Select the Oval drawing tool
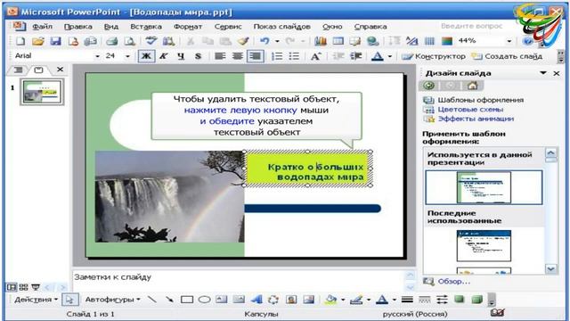Image resolution: width=570 pixels, height=321 pixels. click(x=205, y=300)
